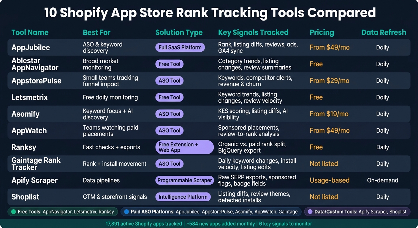This screenshot has height=228, width=418.
Task: Click the Data pipelines cell
Action: pos(101,180)
